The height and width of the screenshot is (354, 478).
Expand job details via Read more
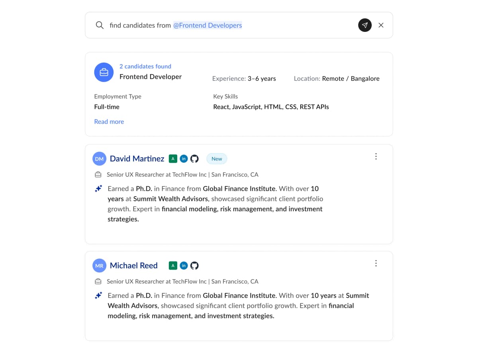click(109, 121)
